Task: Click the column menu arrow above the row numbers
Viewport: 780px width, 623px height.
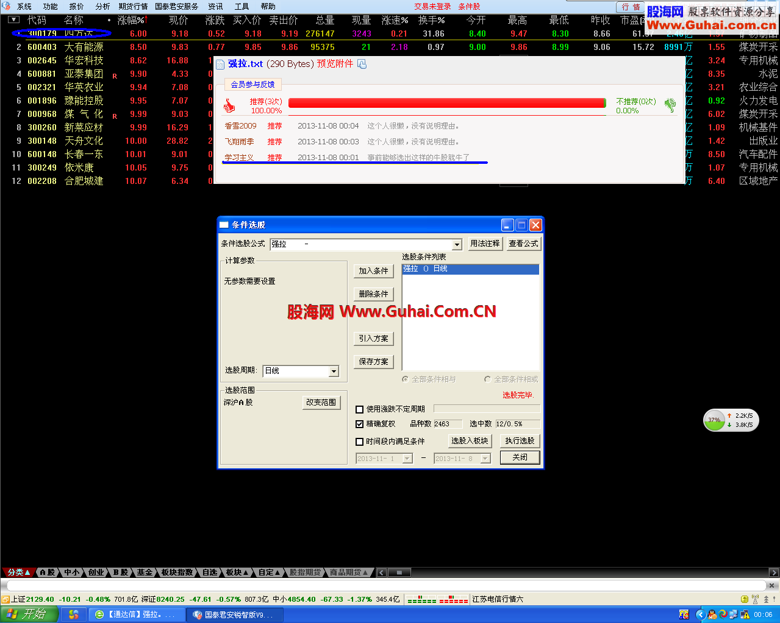Action: point(14,20)
